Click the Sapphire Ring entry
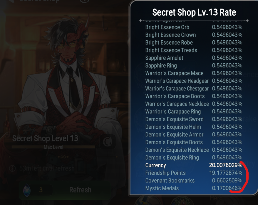 tap(194, 65)
